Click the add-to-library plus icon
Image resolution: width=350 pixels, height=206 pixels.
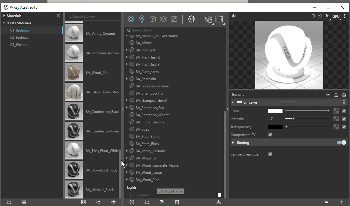113,202
